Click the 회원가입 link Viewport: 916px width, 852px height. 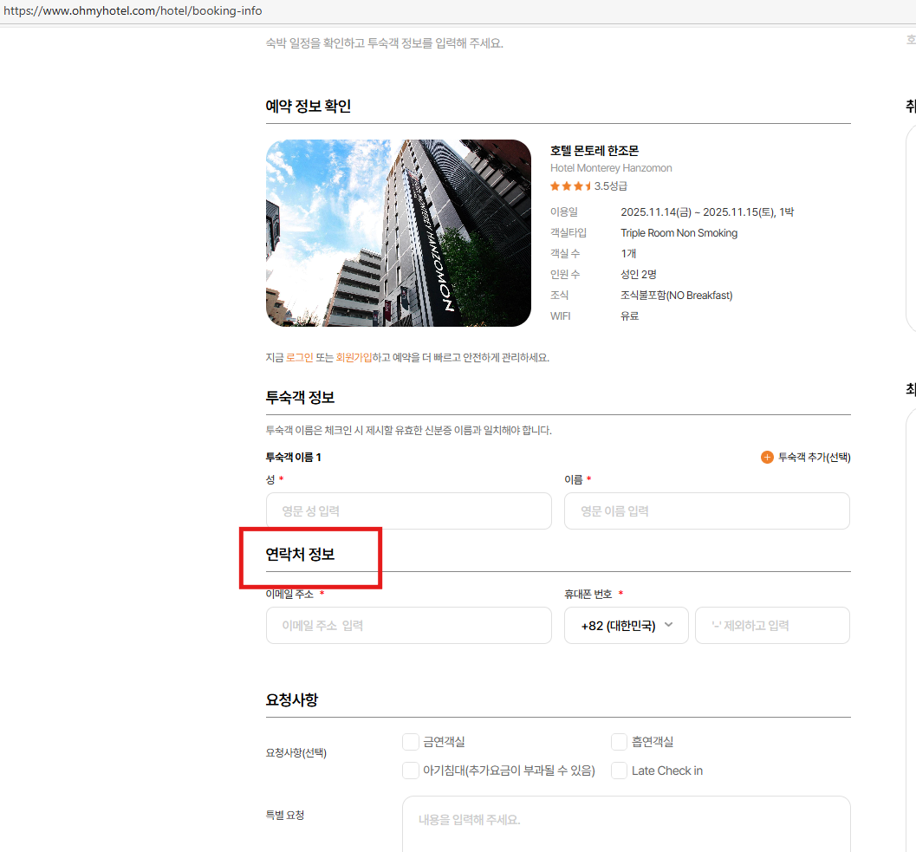click(354, 357)
